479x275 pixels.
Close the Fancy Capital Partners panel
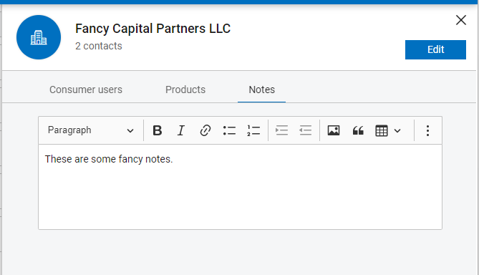461,20
